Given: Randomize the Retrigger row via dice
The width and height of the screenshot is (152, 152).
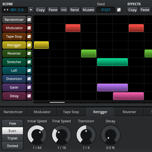Looking at the screenshot, I should [29, 45].
